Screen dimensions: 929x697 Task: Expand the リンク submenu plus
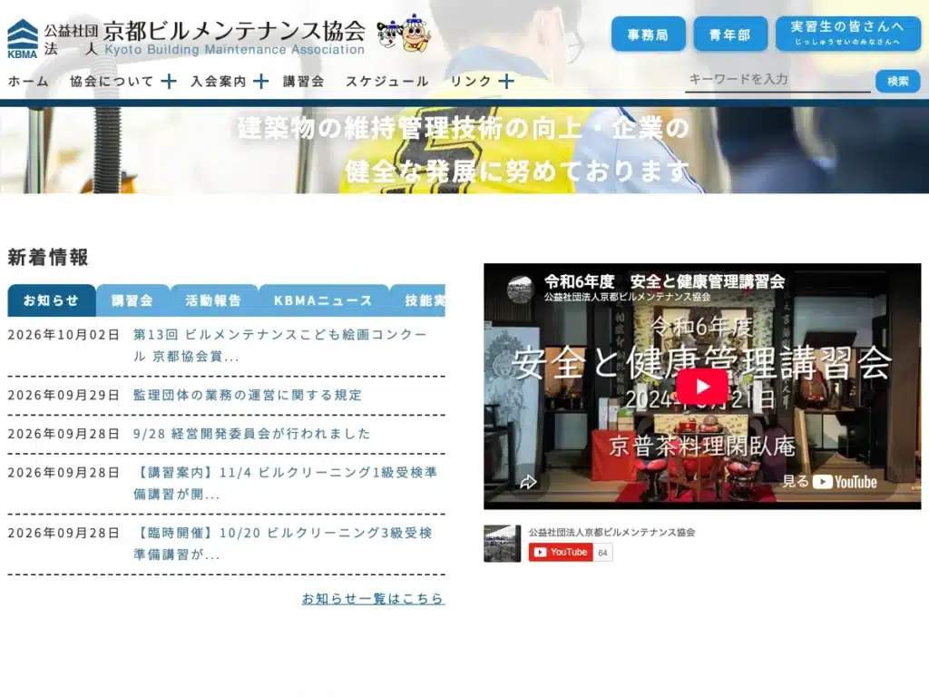point(506,81)
